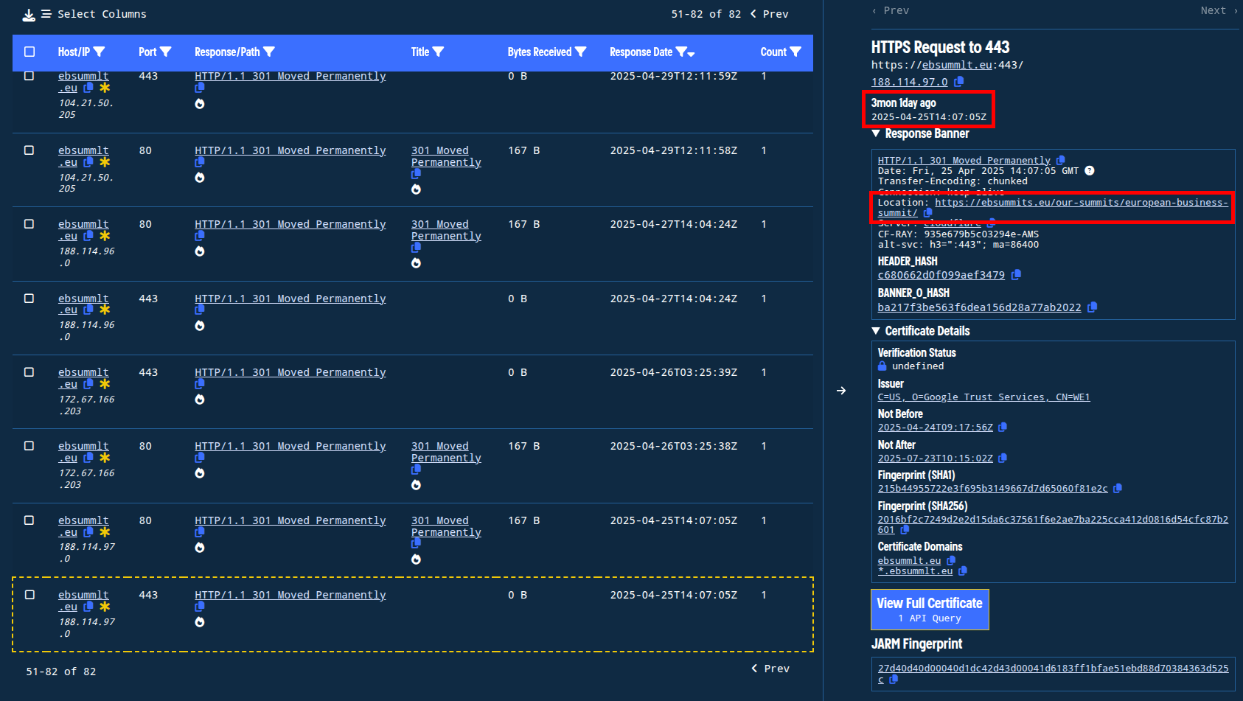Image resolution: width=1243 pixels, height=701 pixels.
Task: Check the port 443 row dated 2025-04-27T14:04:24Z
Action: click(29, 298)
